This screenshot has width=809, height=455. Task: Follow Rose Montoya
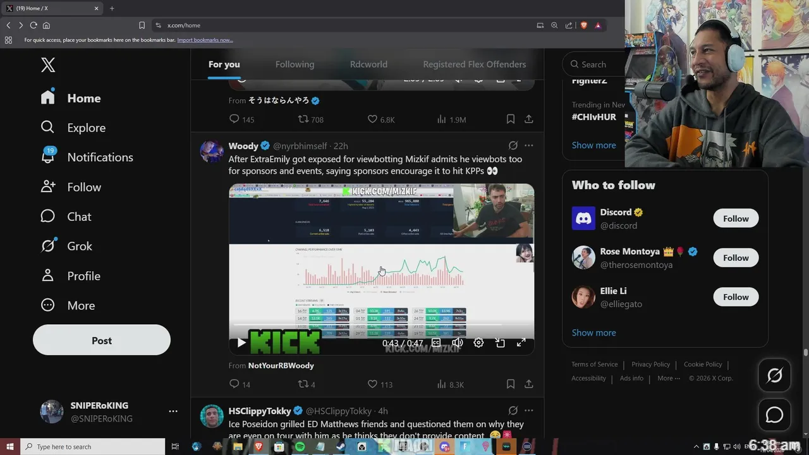(736, 258)
